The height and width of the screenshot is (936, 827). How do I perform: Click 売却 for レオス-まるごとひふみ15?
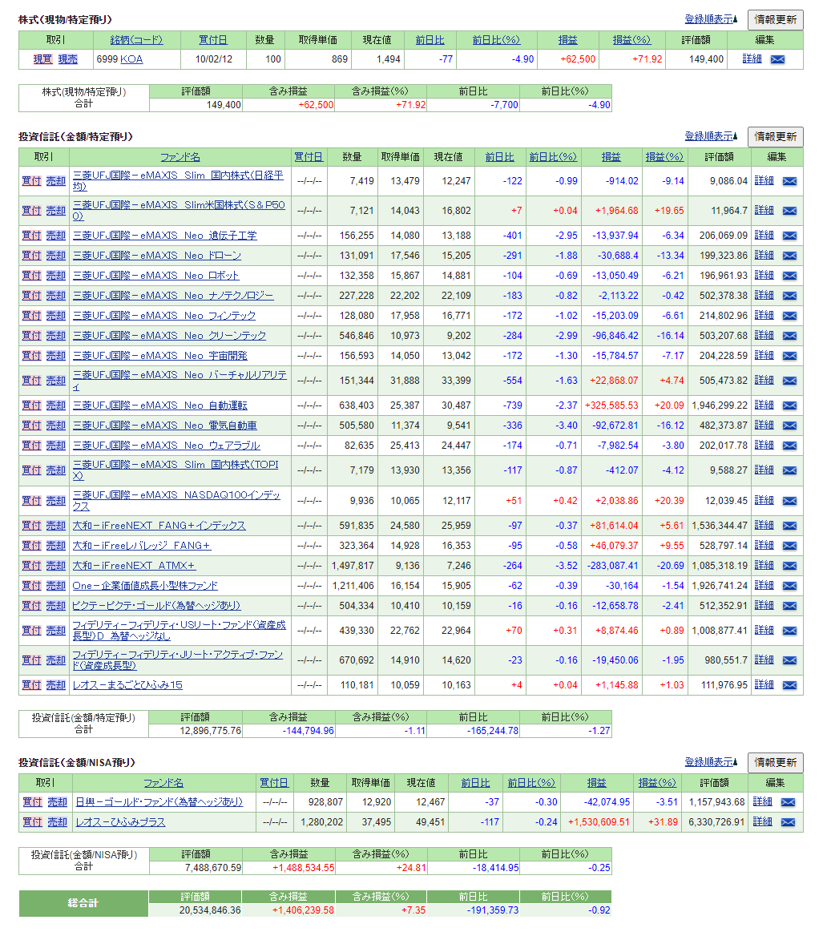[x=55, y=685]
